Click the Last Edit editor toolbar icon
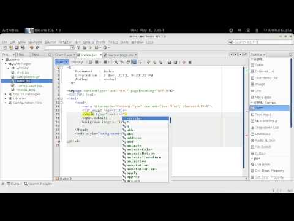 tap(91, 62)
